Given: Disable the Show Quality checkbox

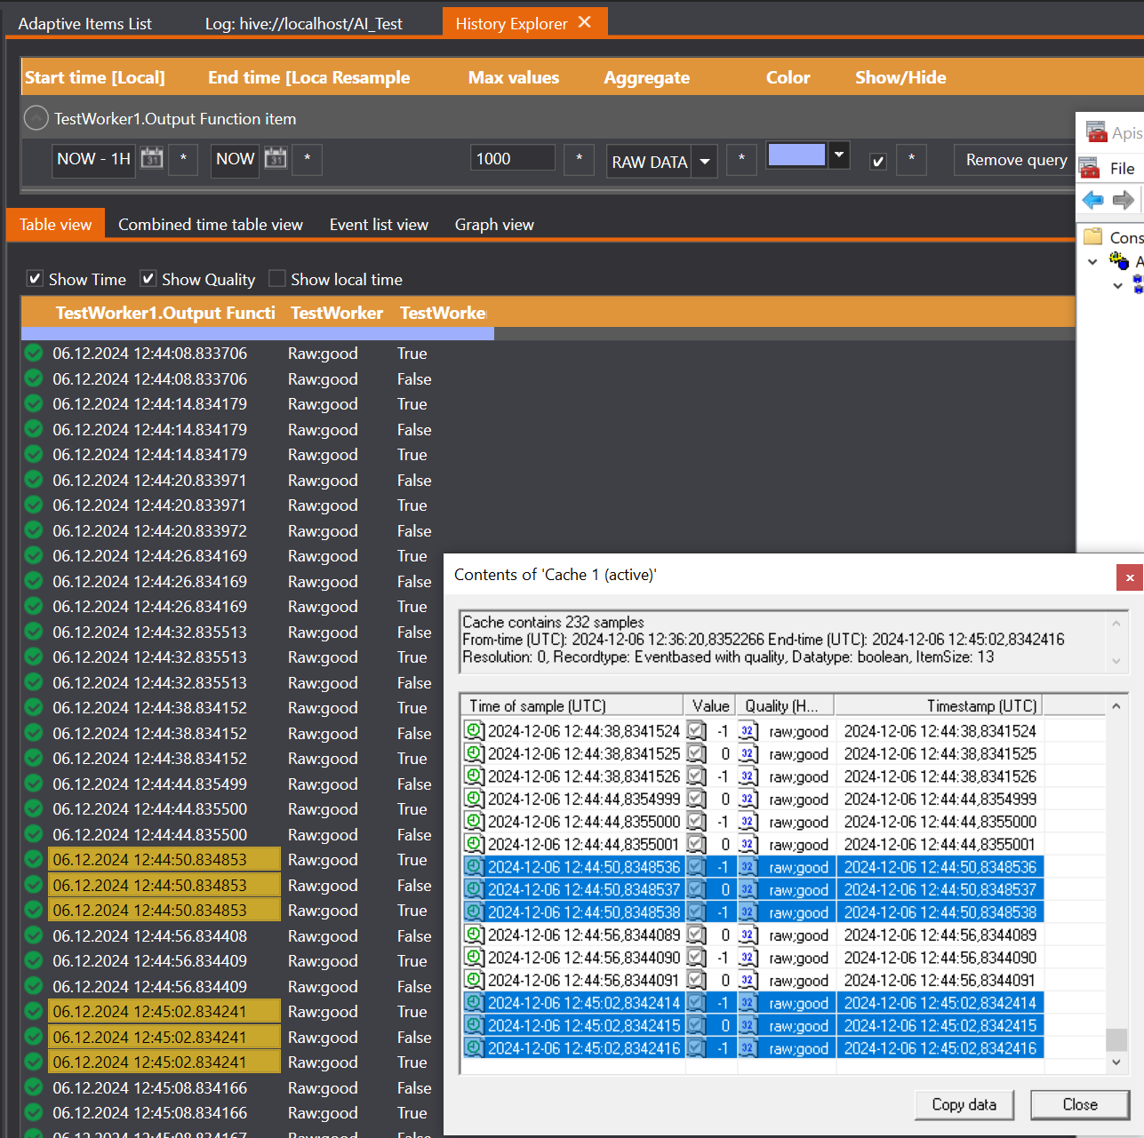Looking at the screenshot, I should coord(148,279).
